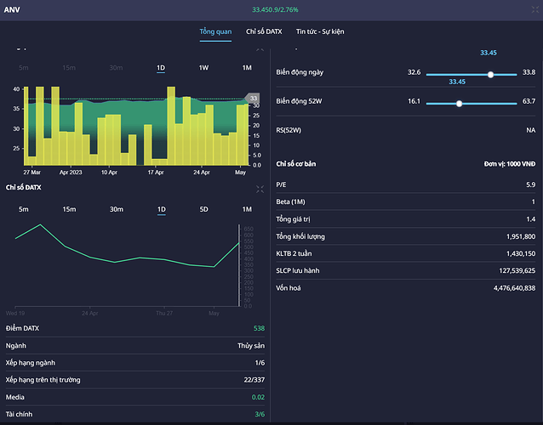Click the Chỉ số DATX panel heading
Viewport: 543px width, 425px height.
(24, 188)
